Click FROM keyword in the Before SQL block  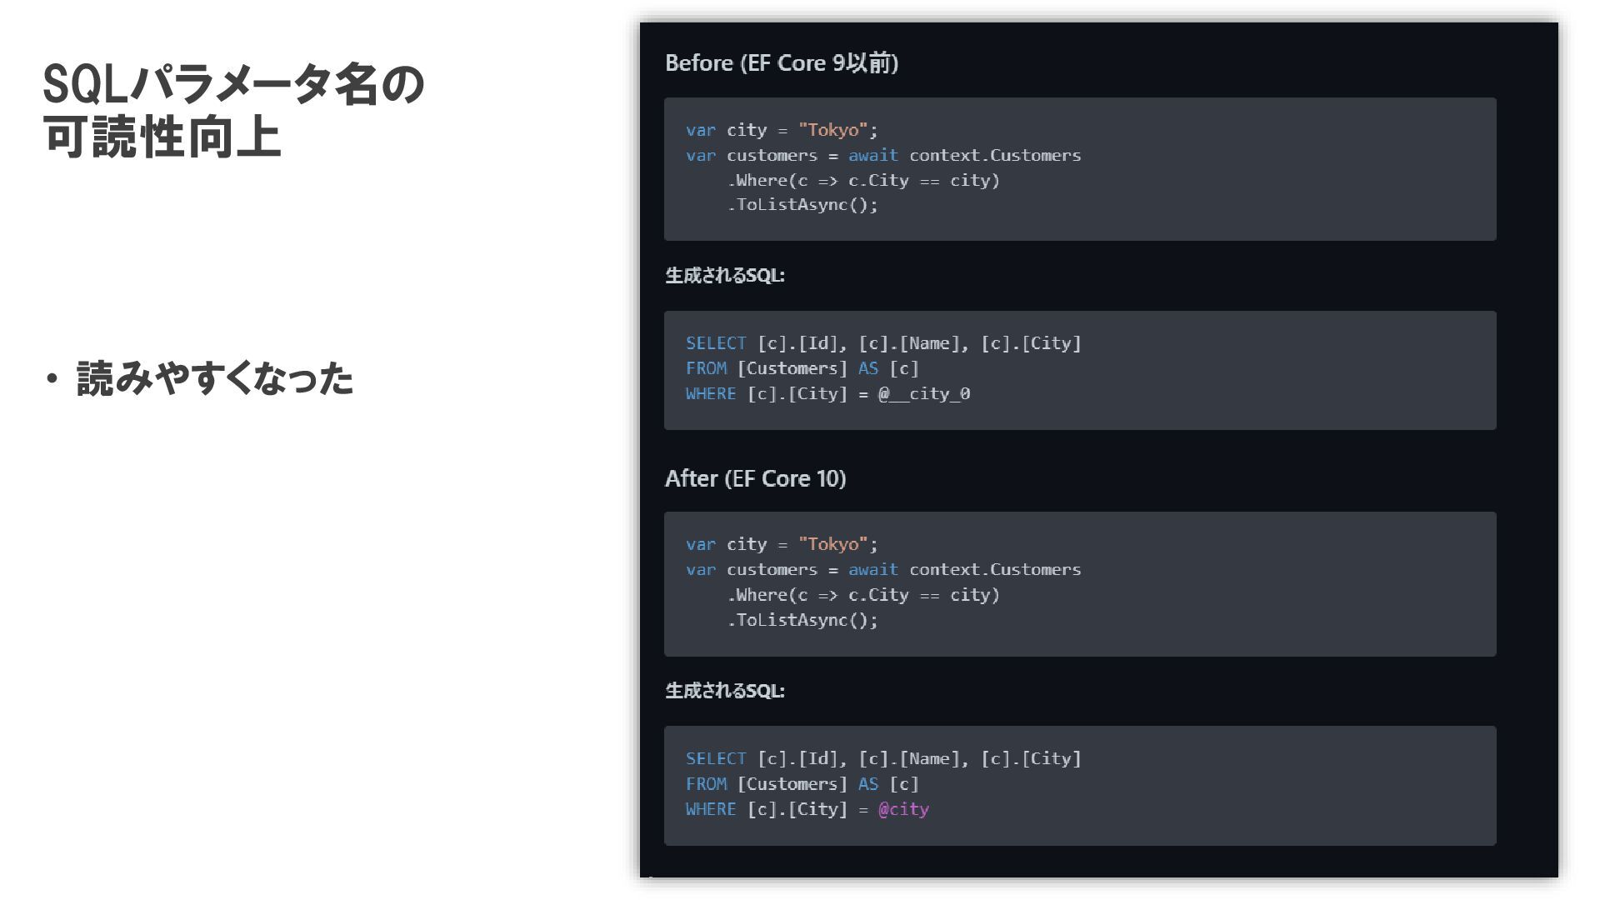[x=706, y=368]
